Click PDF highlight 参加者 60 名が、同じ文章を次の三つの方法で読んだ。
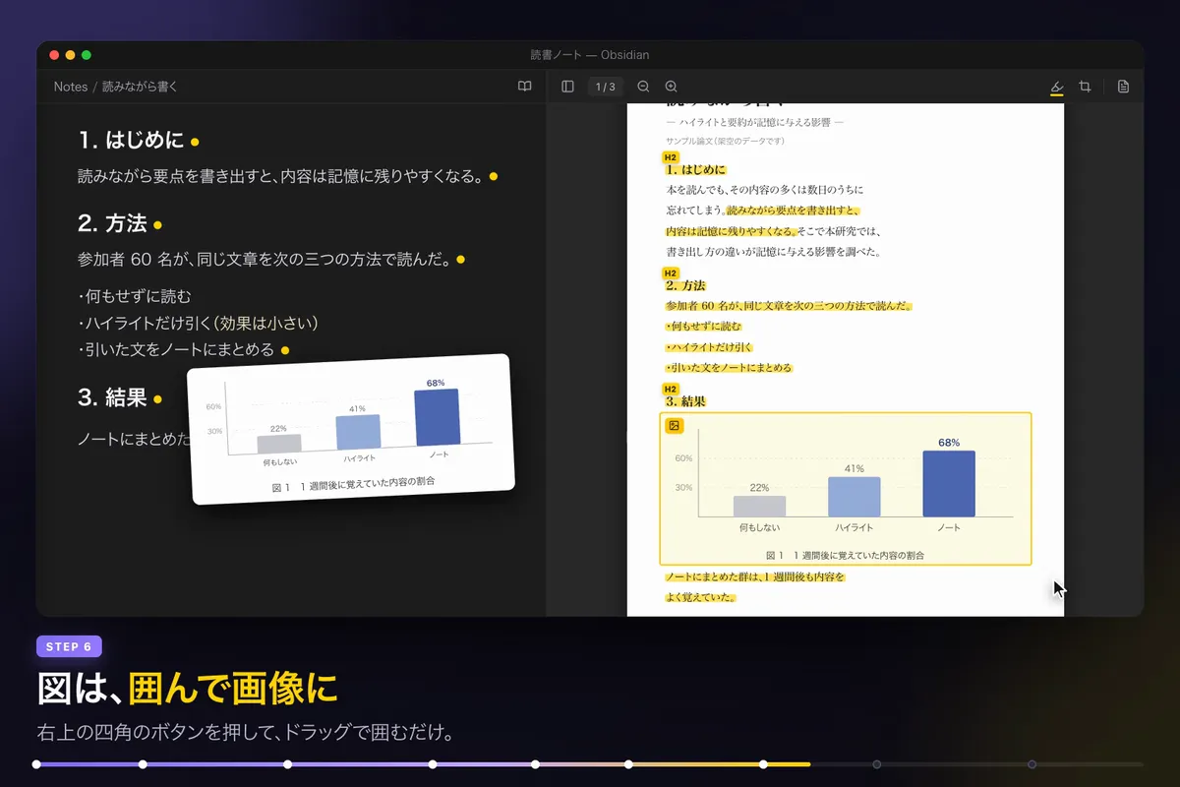 [789, 306]
